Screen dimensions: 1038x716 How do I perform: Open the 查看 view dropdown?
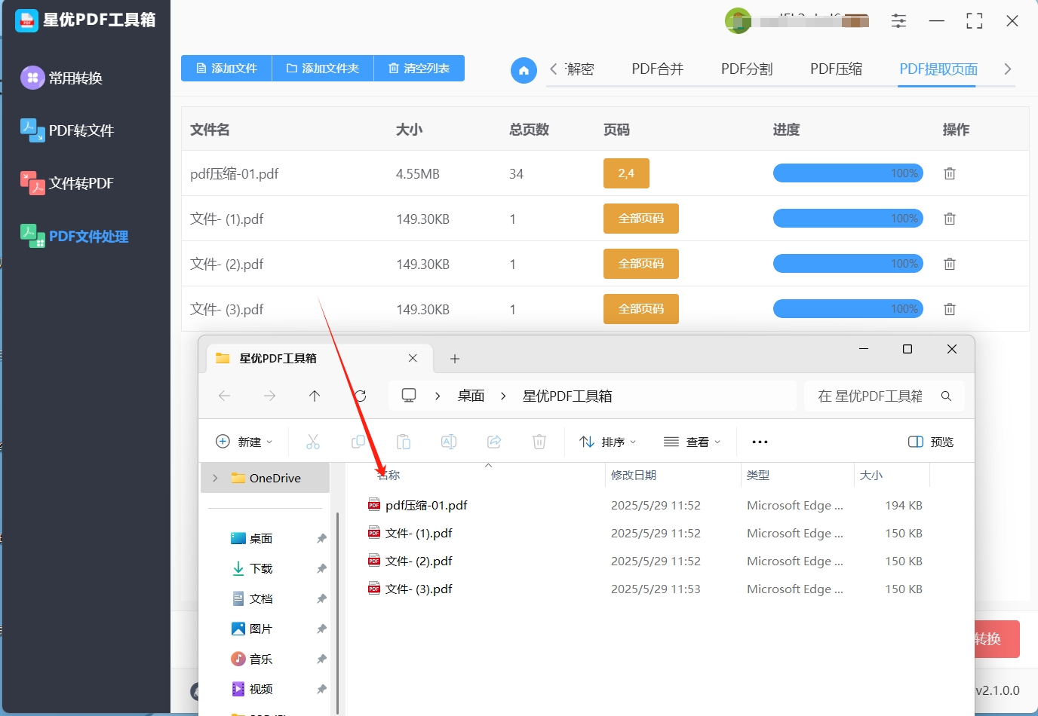point(693,442)
